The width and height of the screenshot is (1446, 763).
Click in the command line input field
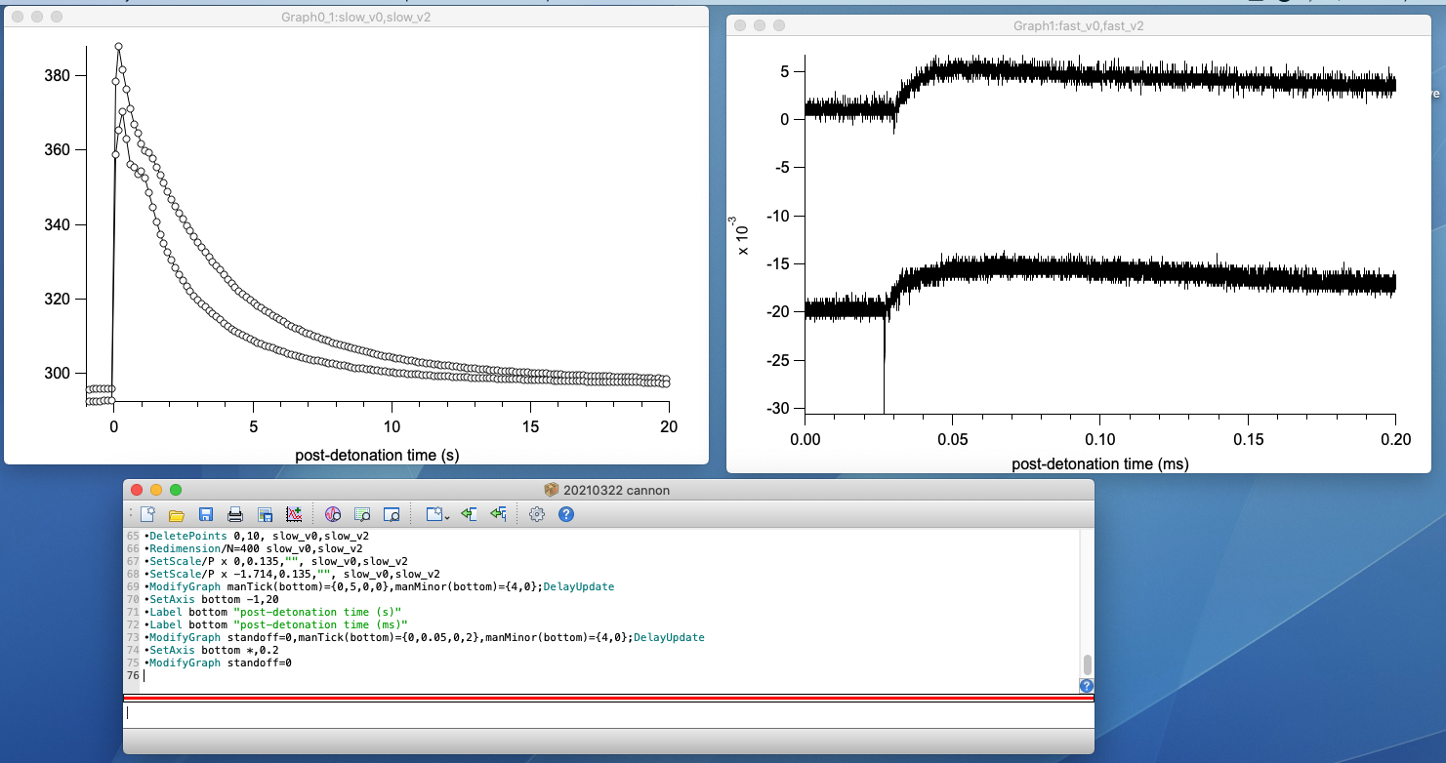[605, 713]
